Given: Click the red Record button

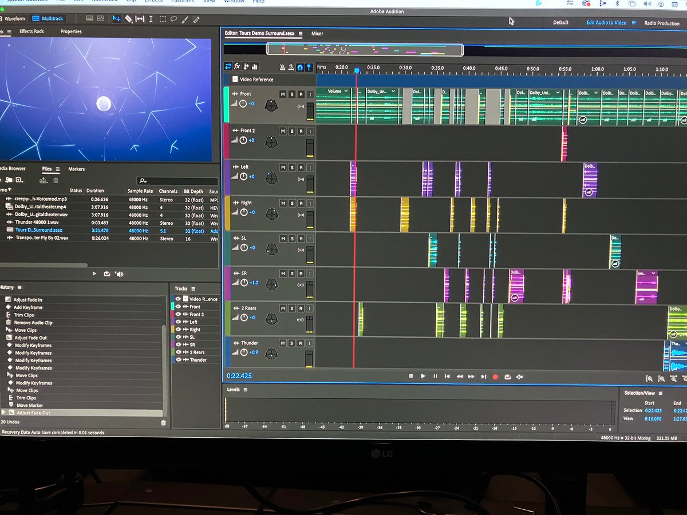Looking at the screenshot, I should pyautogui.click(x=495, y=377).
